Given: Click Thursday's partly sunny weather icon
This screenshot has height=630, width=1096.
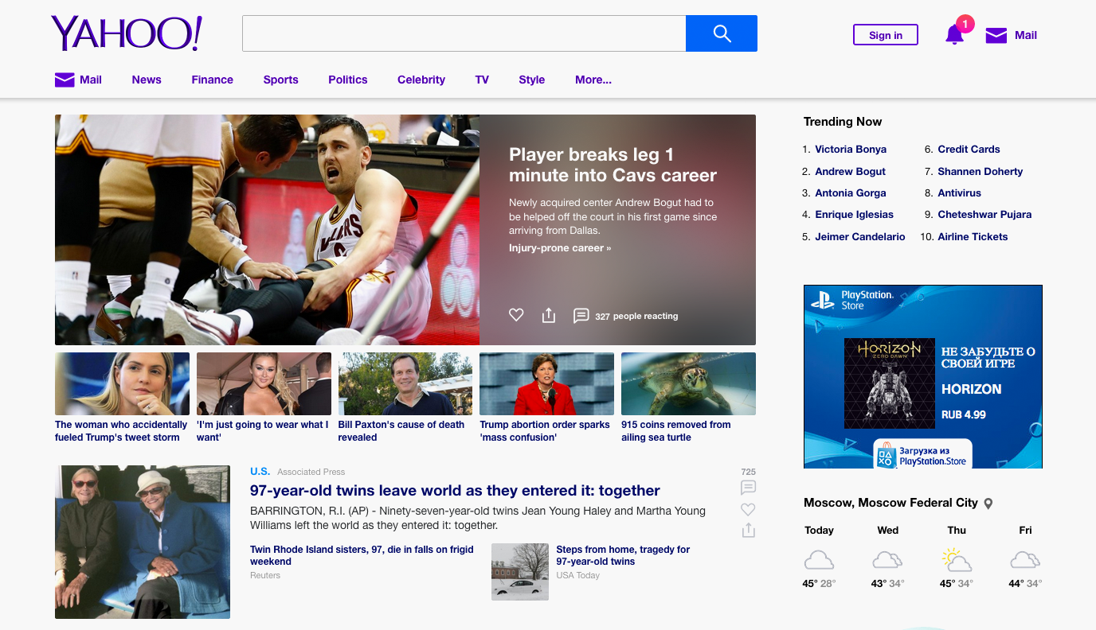Looking at the screenshot, I should point(957,560).
